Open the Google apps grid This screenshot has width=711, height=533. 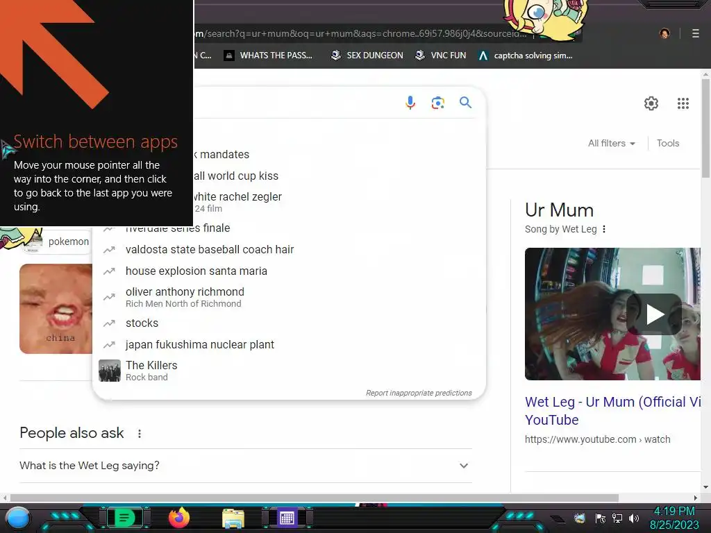point(683,103)
